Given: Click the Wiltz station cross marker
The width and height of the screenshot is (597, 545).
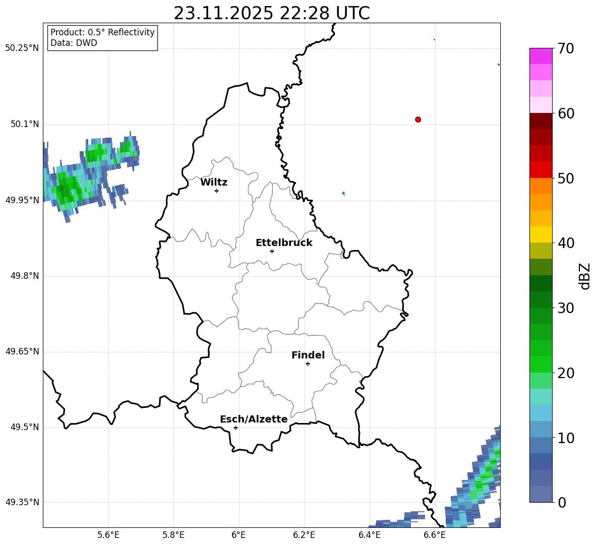Looking at the screenshot, I should (217, 191).
